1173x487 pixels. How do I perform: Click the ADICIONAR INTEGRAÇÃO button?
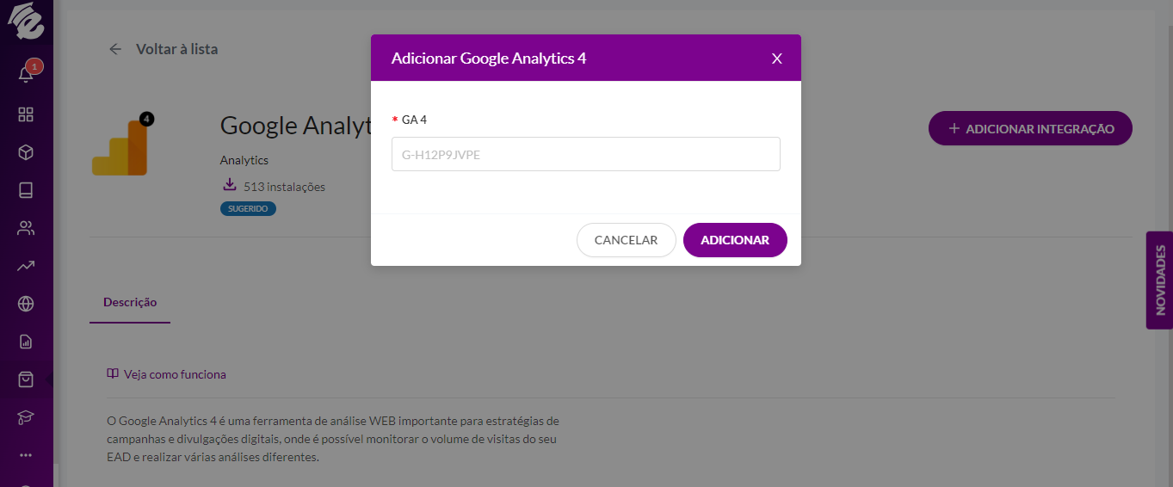click(x=1030, y=128)
